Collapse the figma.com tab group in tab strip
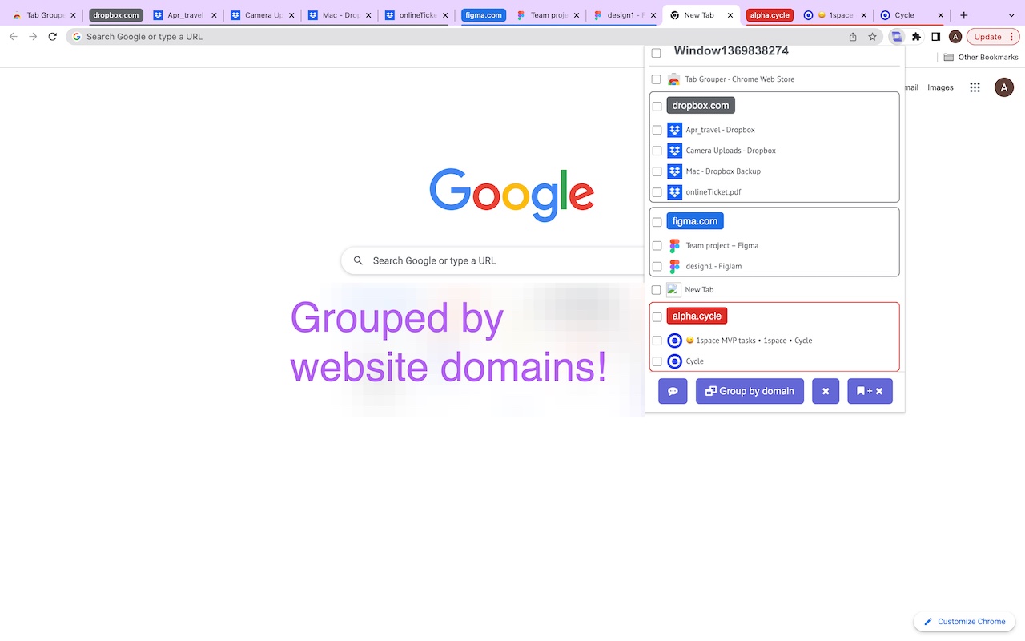This screenshot has width=1025, height=641. 484,15
